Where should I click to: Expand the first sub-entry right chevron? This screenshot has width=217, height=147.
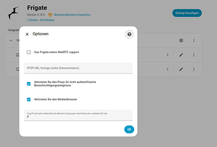tap(168, 55)
